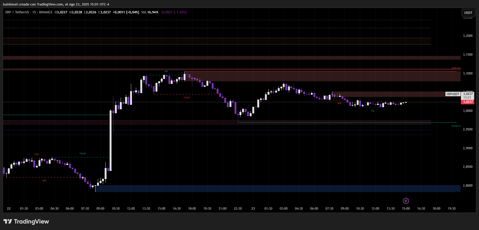Open the USDT currency selector
Screen dimensions: 479x230
[x=468, y=13]
